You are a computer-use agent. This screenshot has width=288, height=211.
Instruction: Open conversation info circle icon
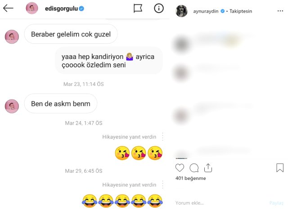click(159, 8)
